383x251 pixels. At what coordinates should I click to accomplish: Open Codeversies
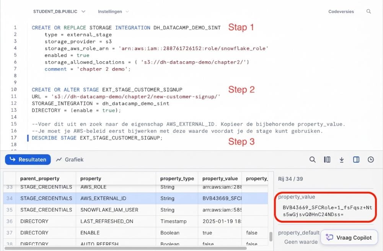point(341,11)
